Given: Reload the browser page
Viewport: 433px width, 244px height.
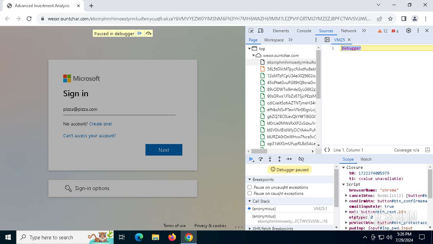Looking at the screenshot, I should click(29, 19).
